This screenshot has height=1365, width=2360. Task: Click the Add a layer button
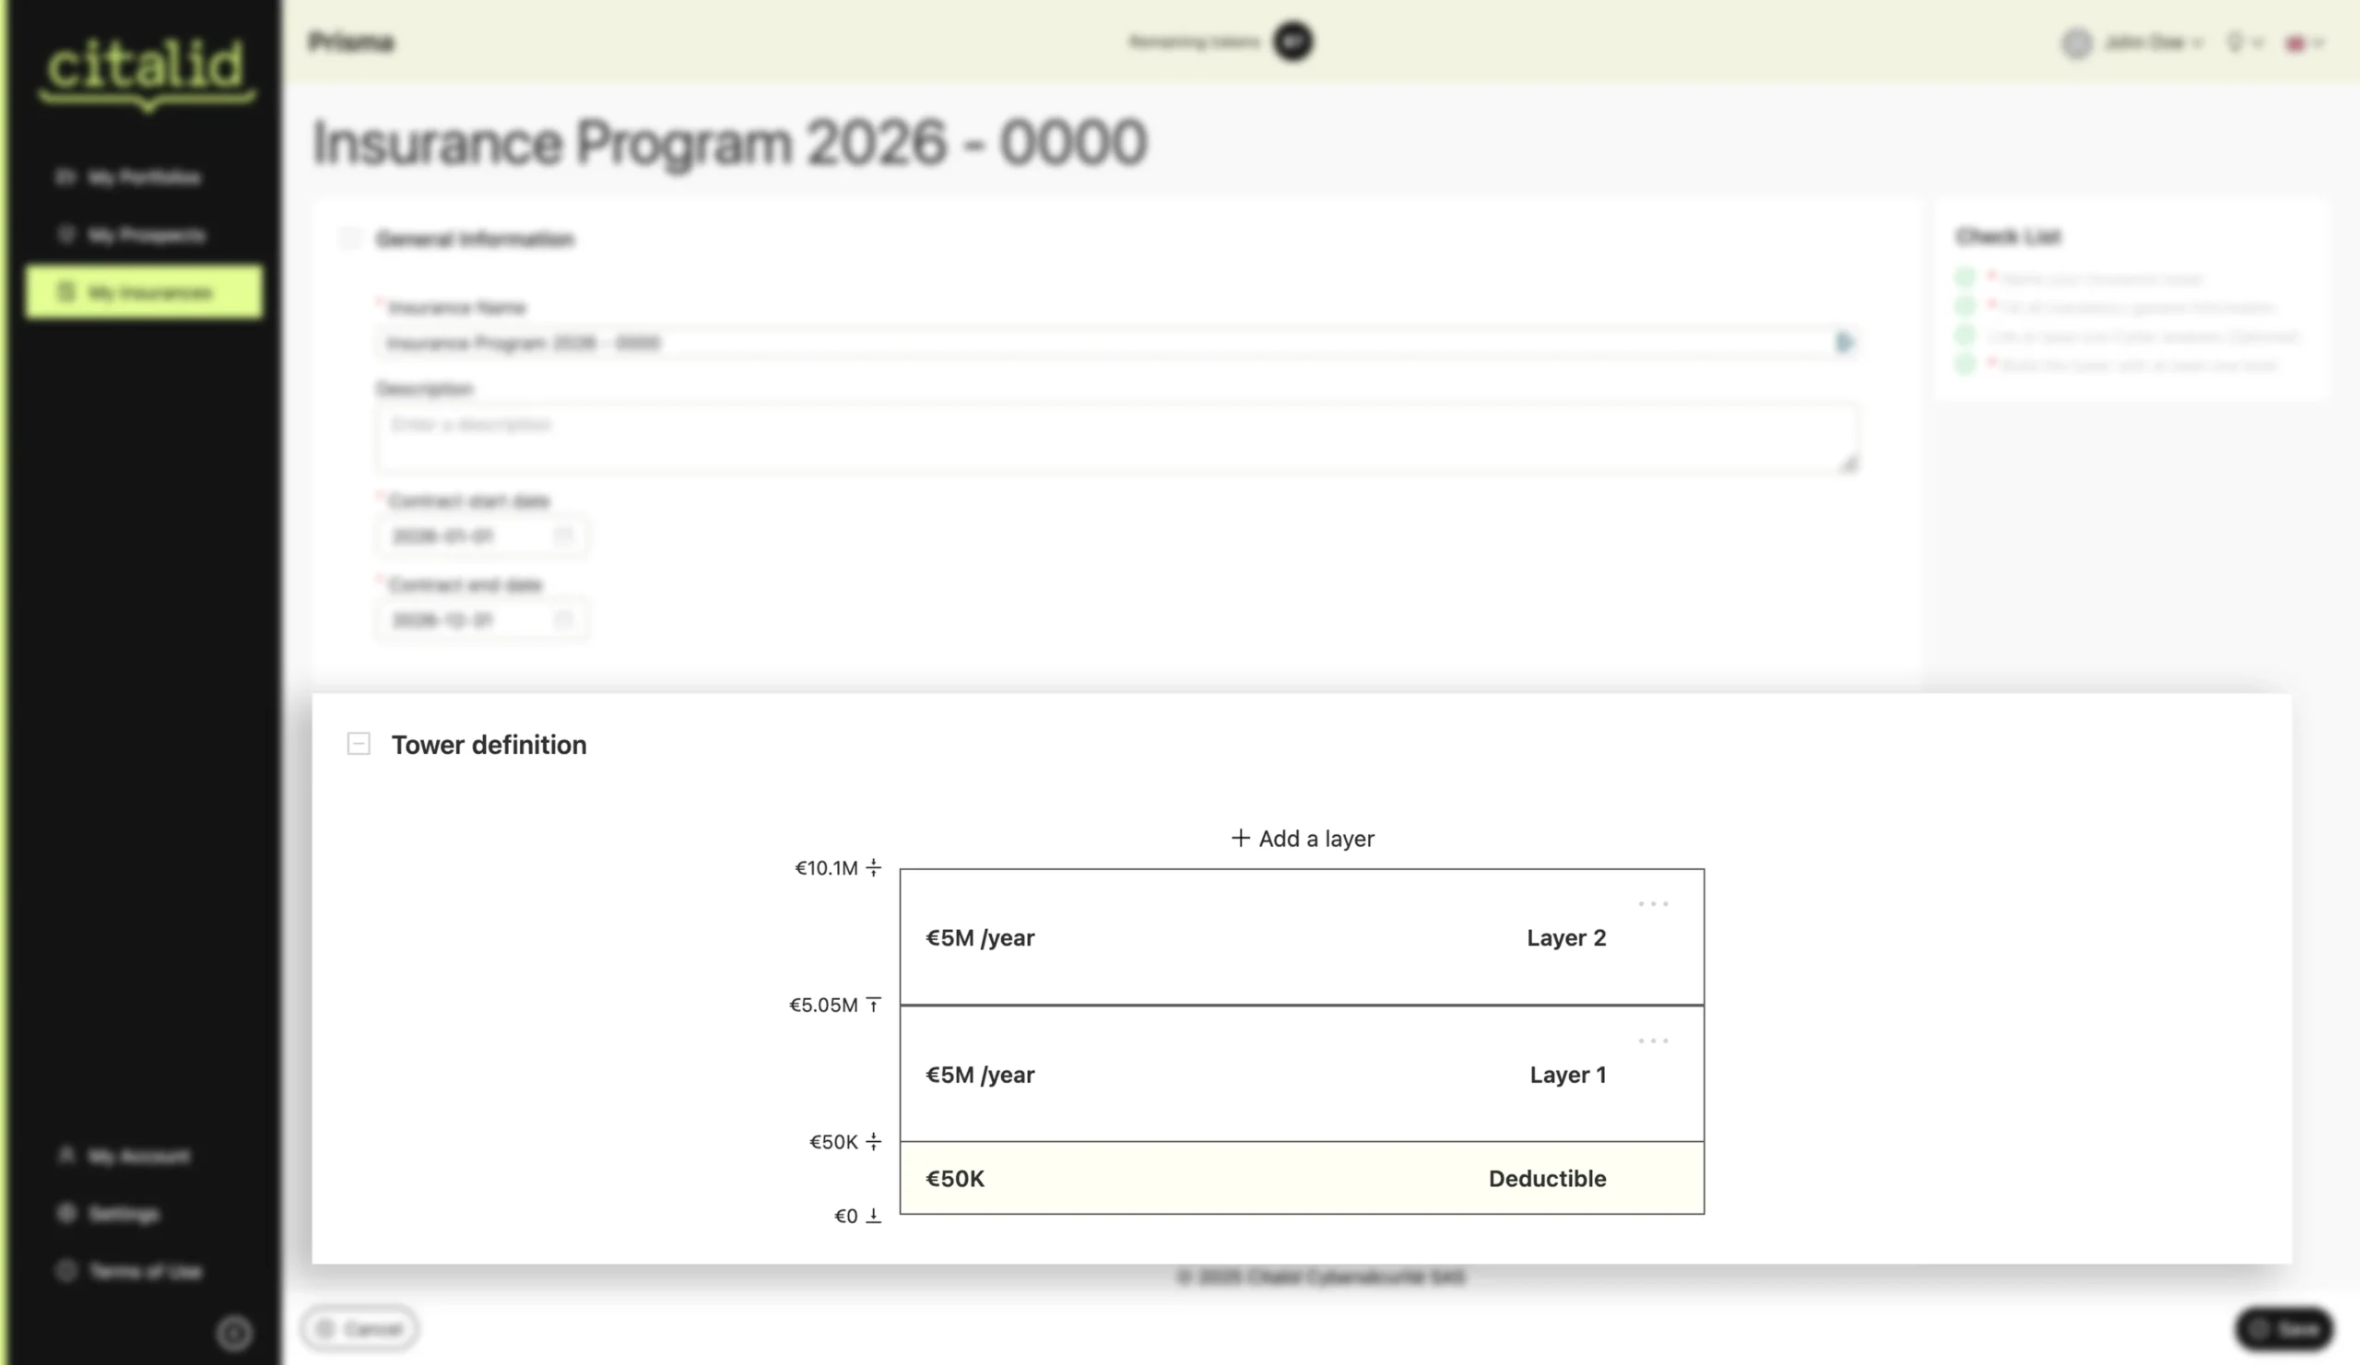1302,839
